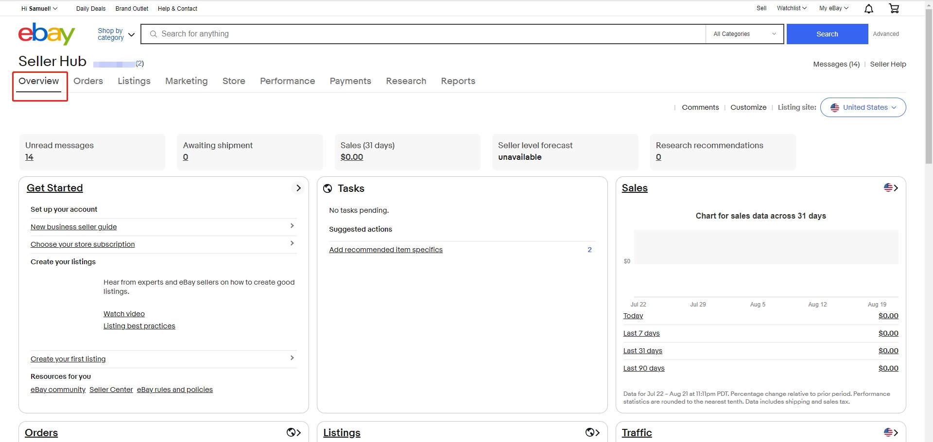Click the globe icon beside Tasks heading

point(328,188)
